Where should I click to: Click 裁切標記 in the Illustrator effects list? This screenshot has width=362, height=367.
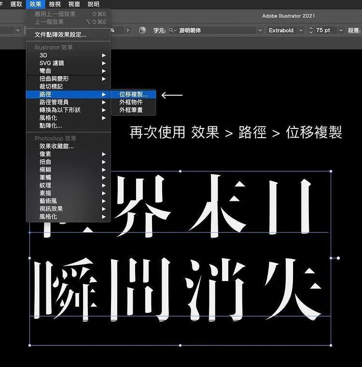point(51,86)
